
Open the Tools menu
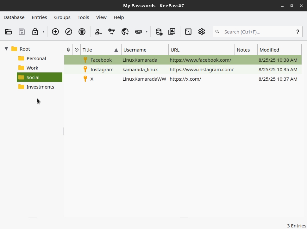coord(83,17)
